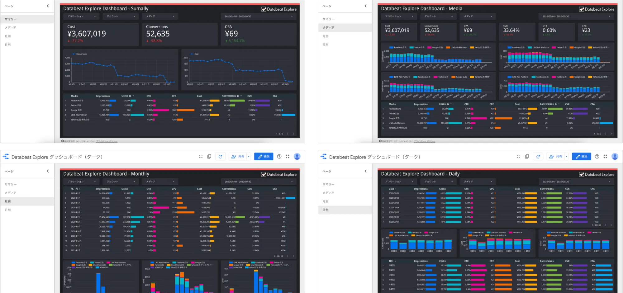Expand share options arrow in Monthly window
Screen dimensions: 623x293
point(249,157)
